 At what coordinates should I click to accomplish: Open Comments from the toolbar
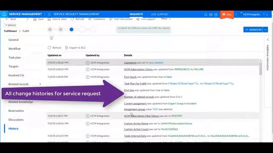(97, 19)
